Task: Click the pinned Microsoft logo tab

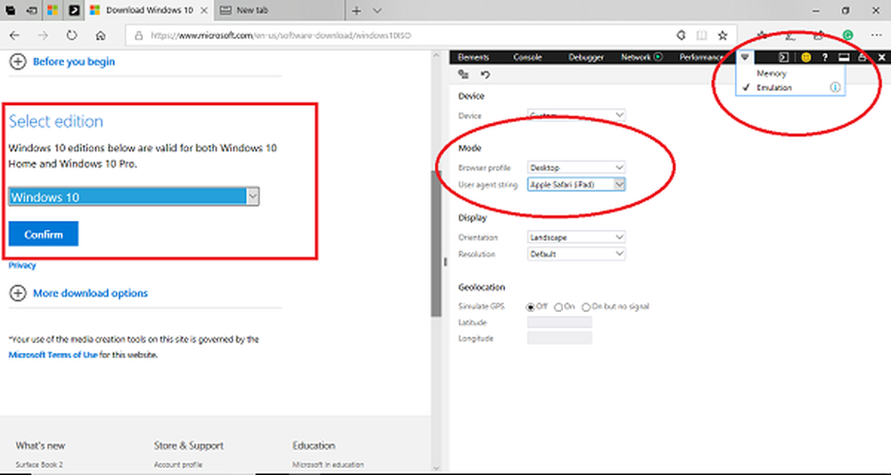Action: [53, 10]
